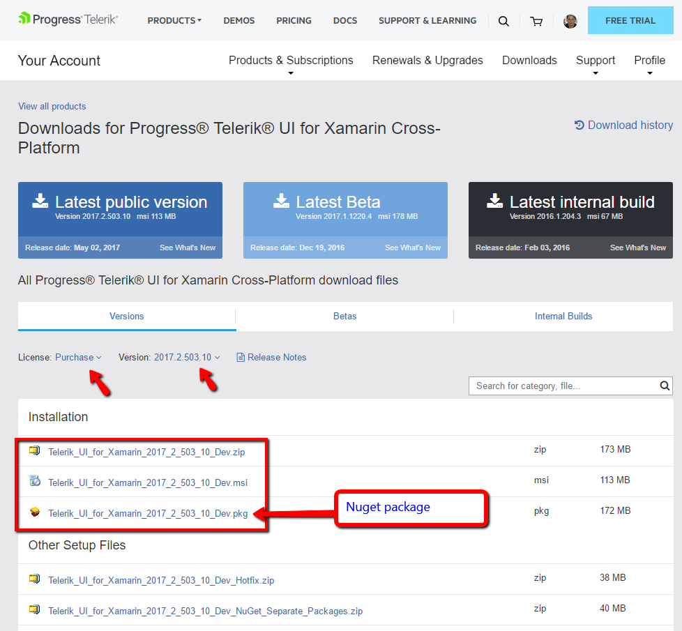Click Release date: Dec 19, 2016 text

(298, 248)
